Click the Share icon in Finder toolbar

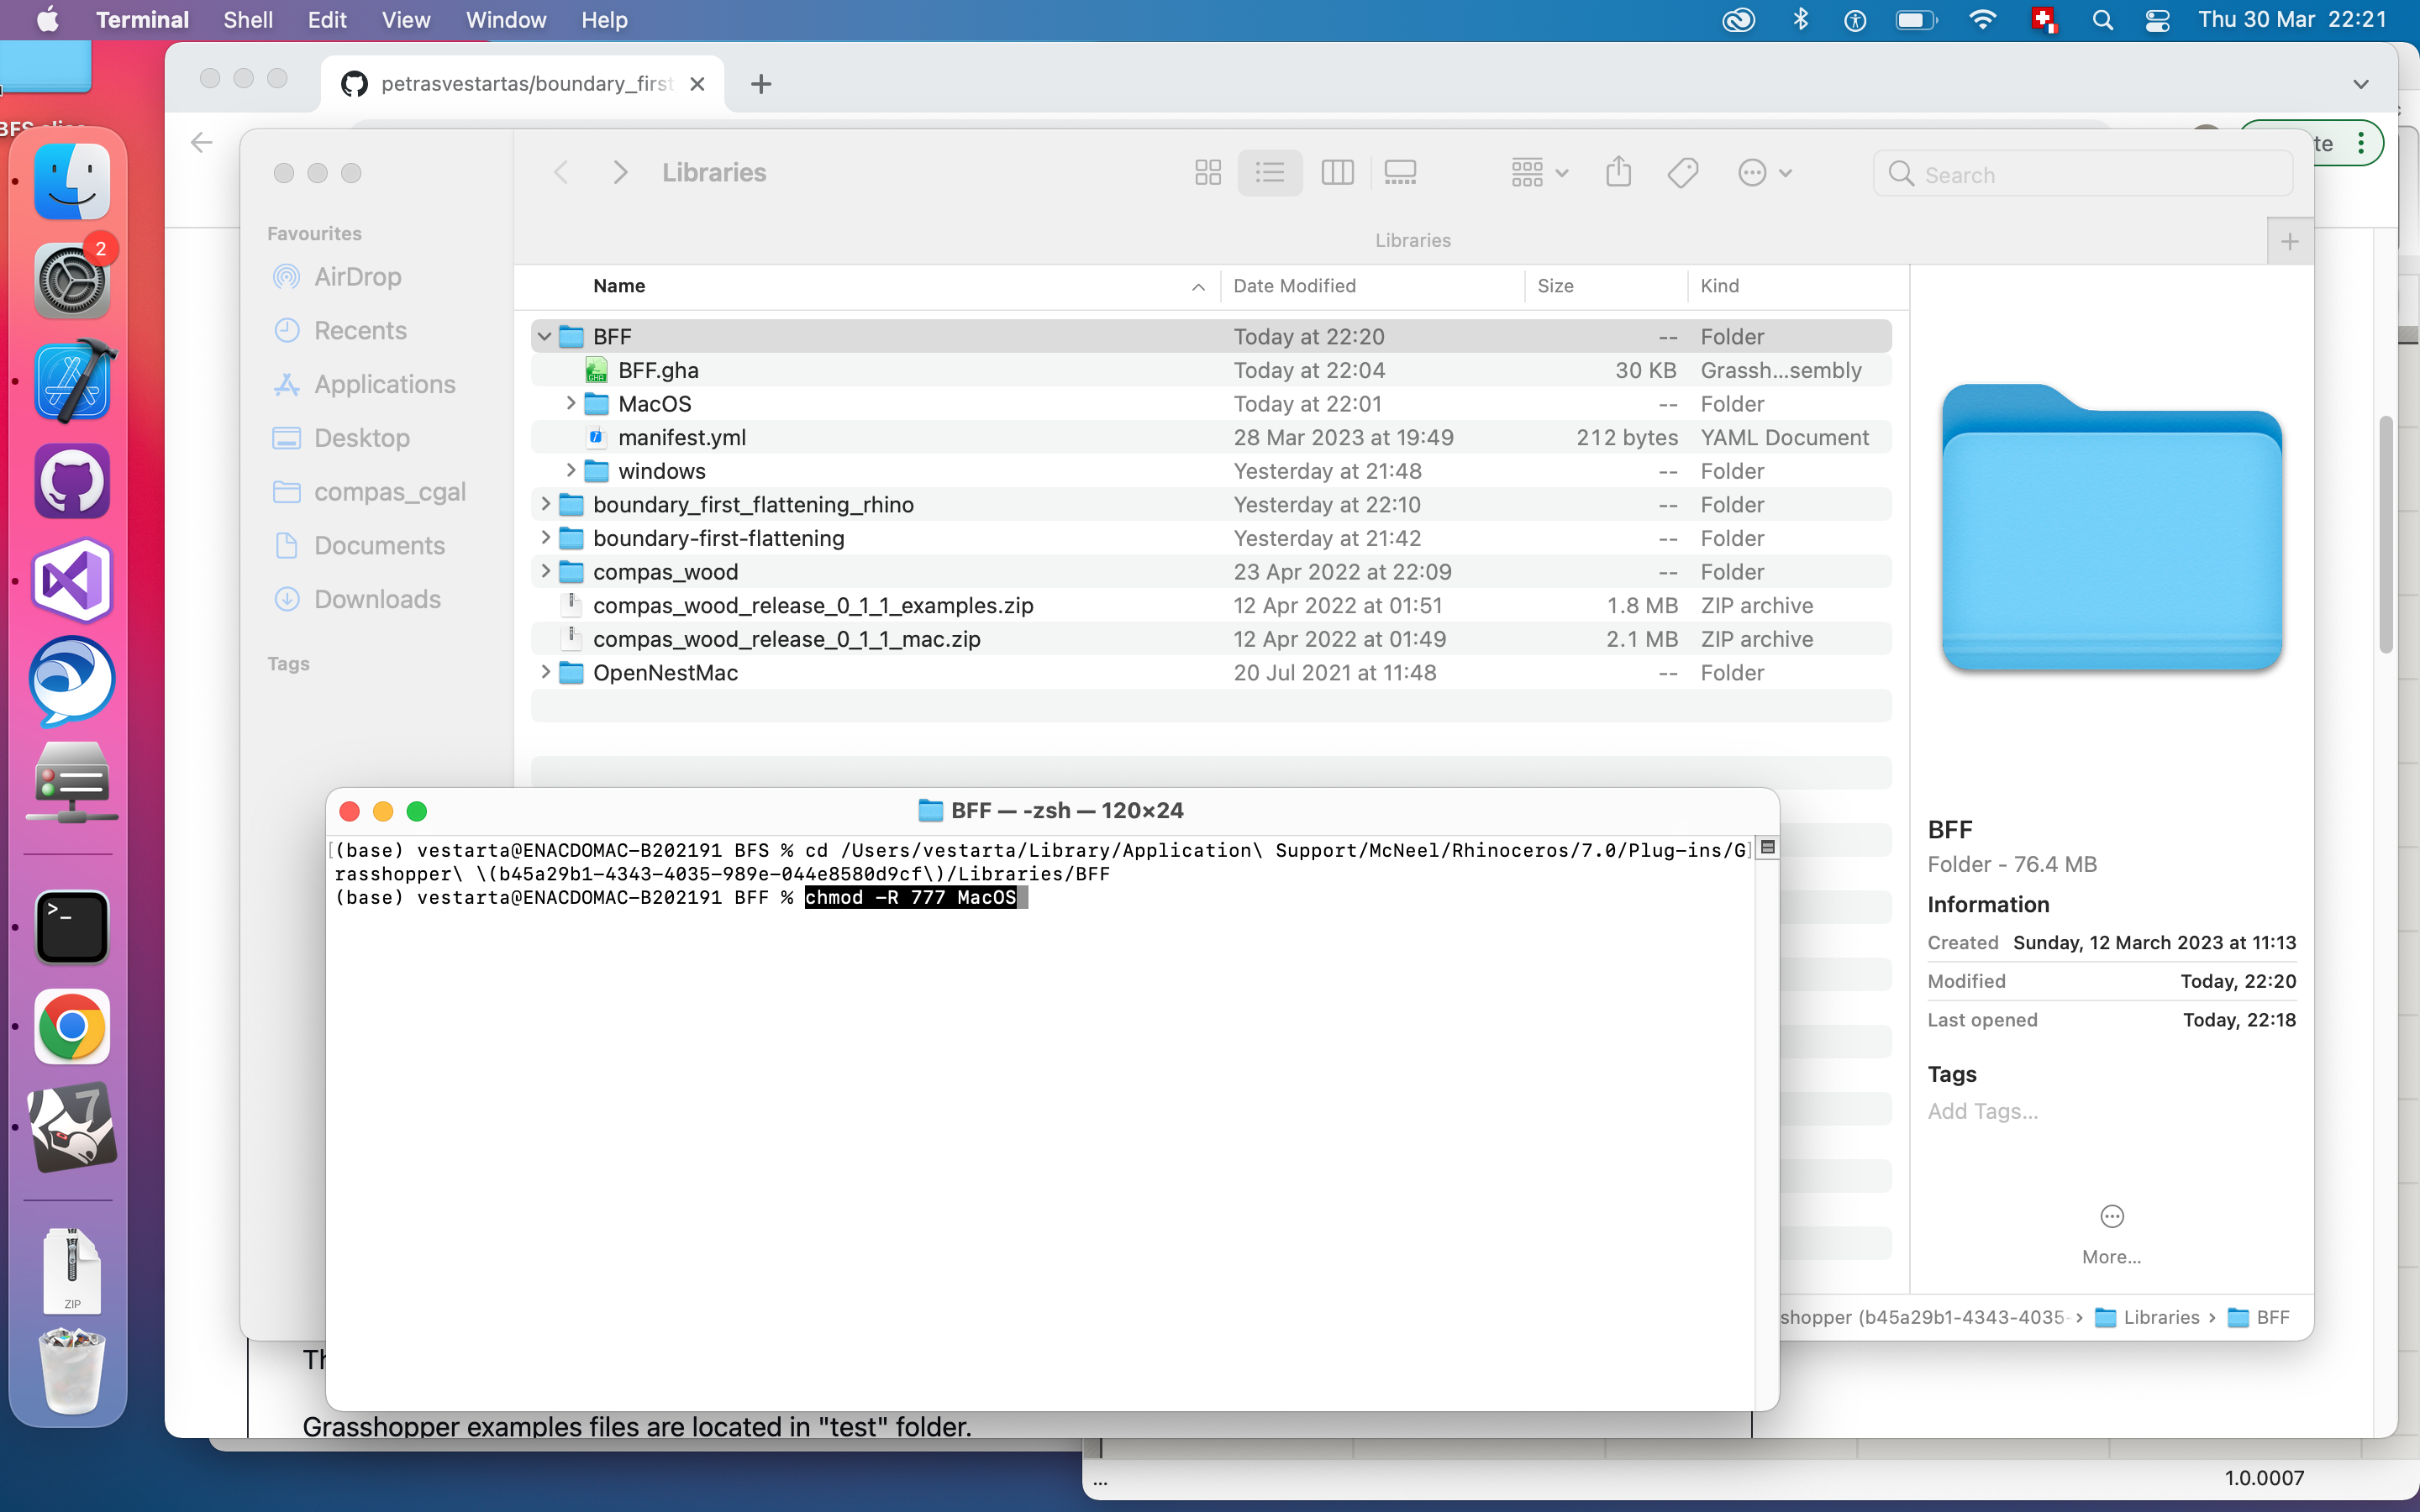click(x=1618, y=173)
